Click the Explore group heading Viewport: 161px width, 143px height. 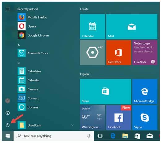85,74
